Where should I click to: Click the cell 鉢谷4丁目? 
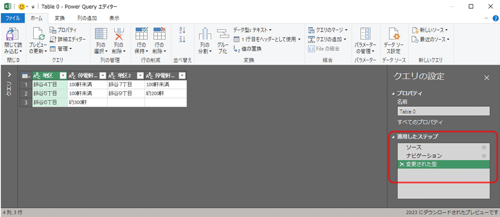[x=50, y=84]
